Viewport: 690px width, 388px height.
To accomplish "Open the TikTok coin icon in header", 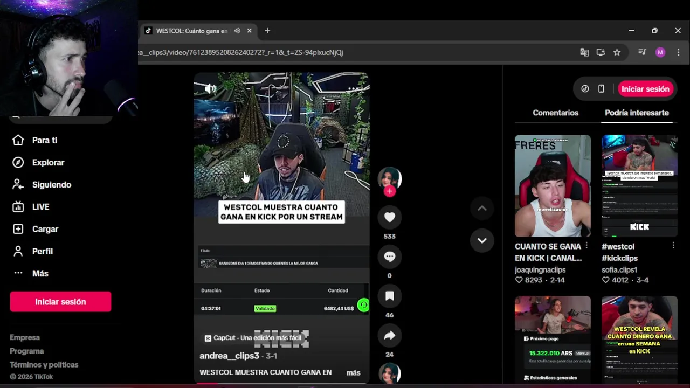I will click(585, 89).
